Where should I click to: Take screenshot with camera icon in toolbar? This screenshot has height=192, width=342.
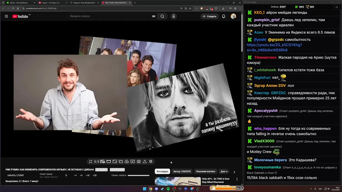coord(139,162)
